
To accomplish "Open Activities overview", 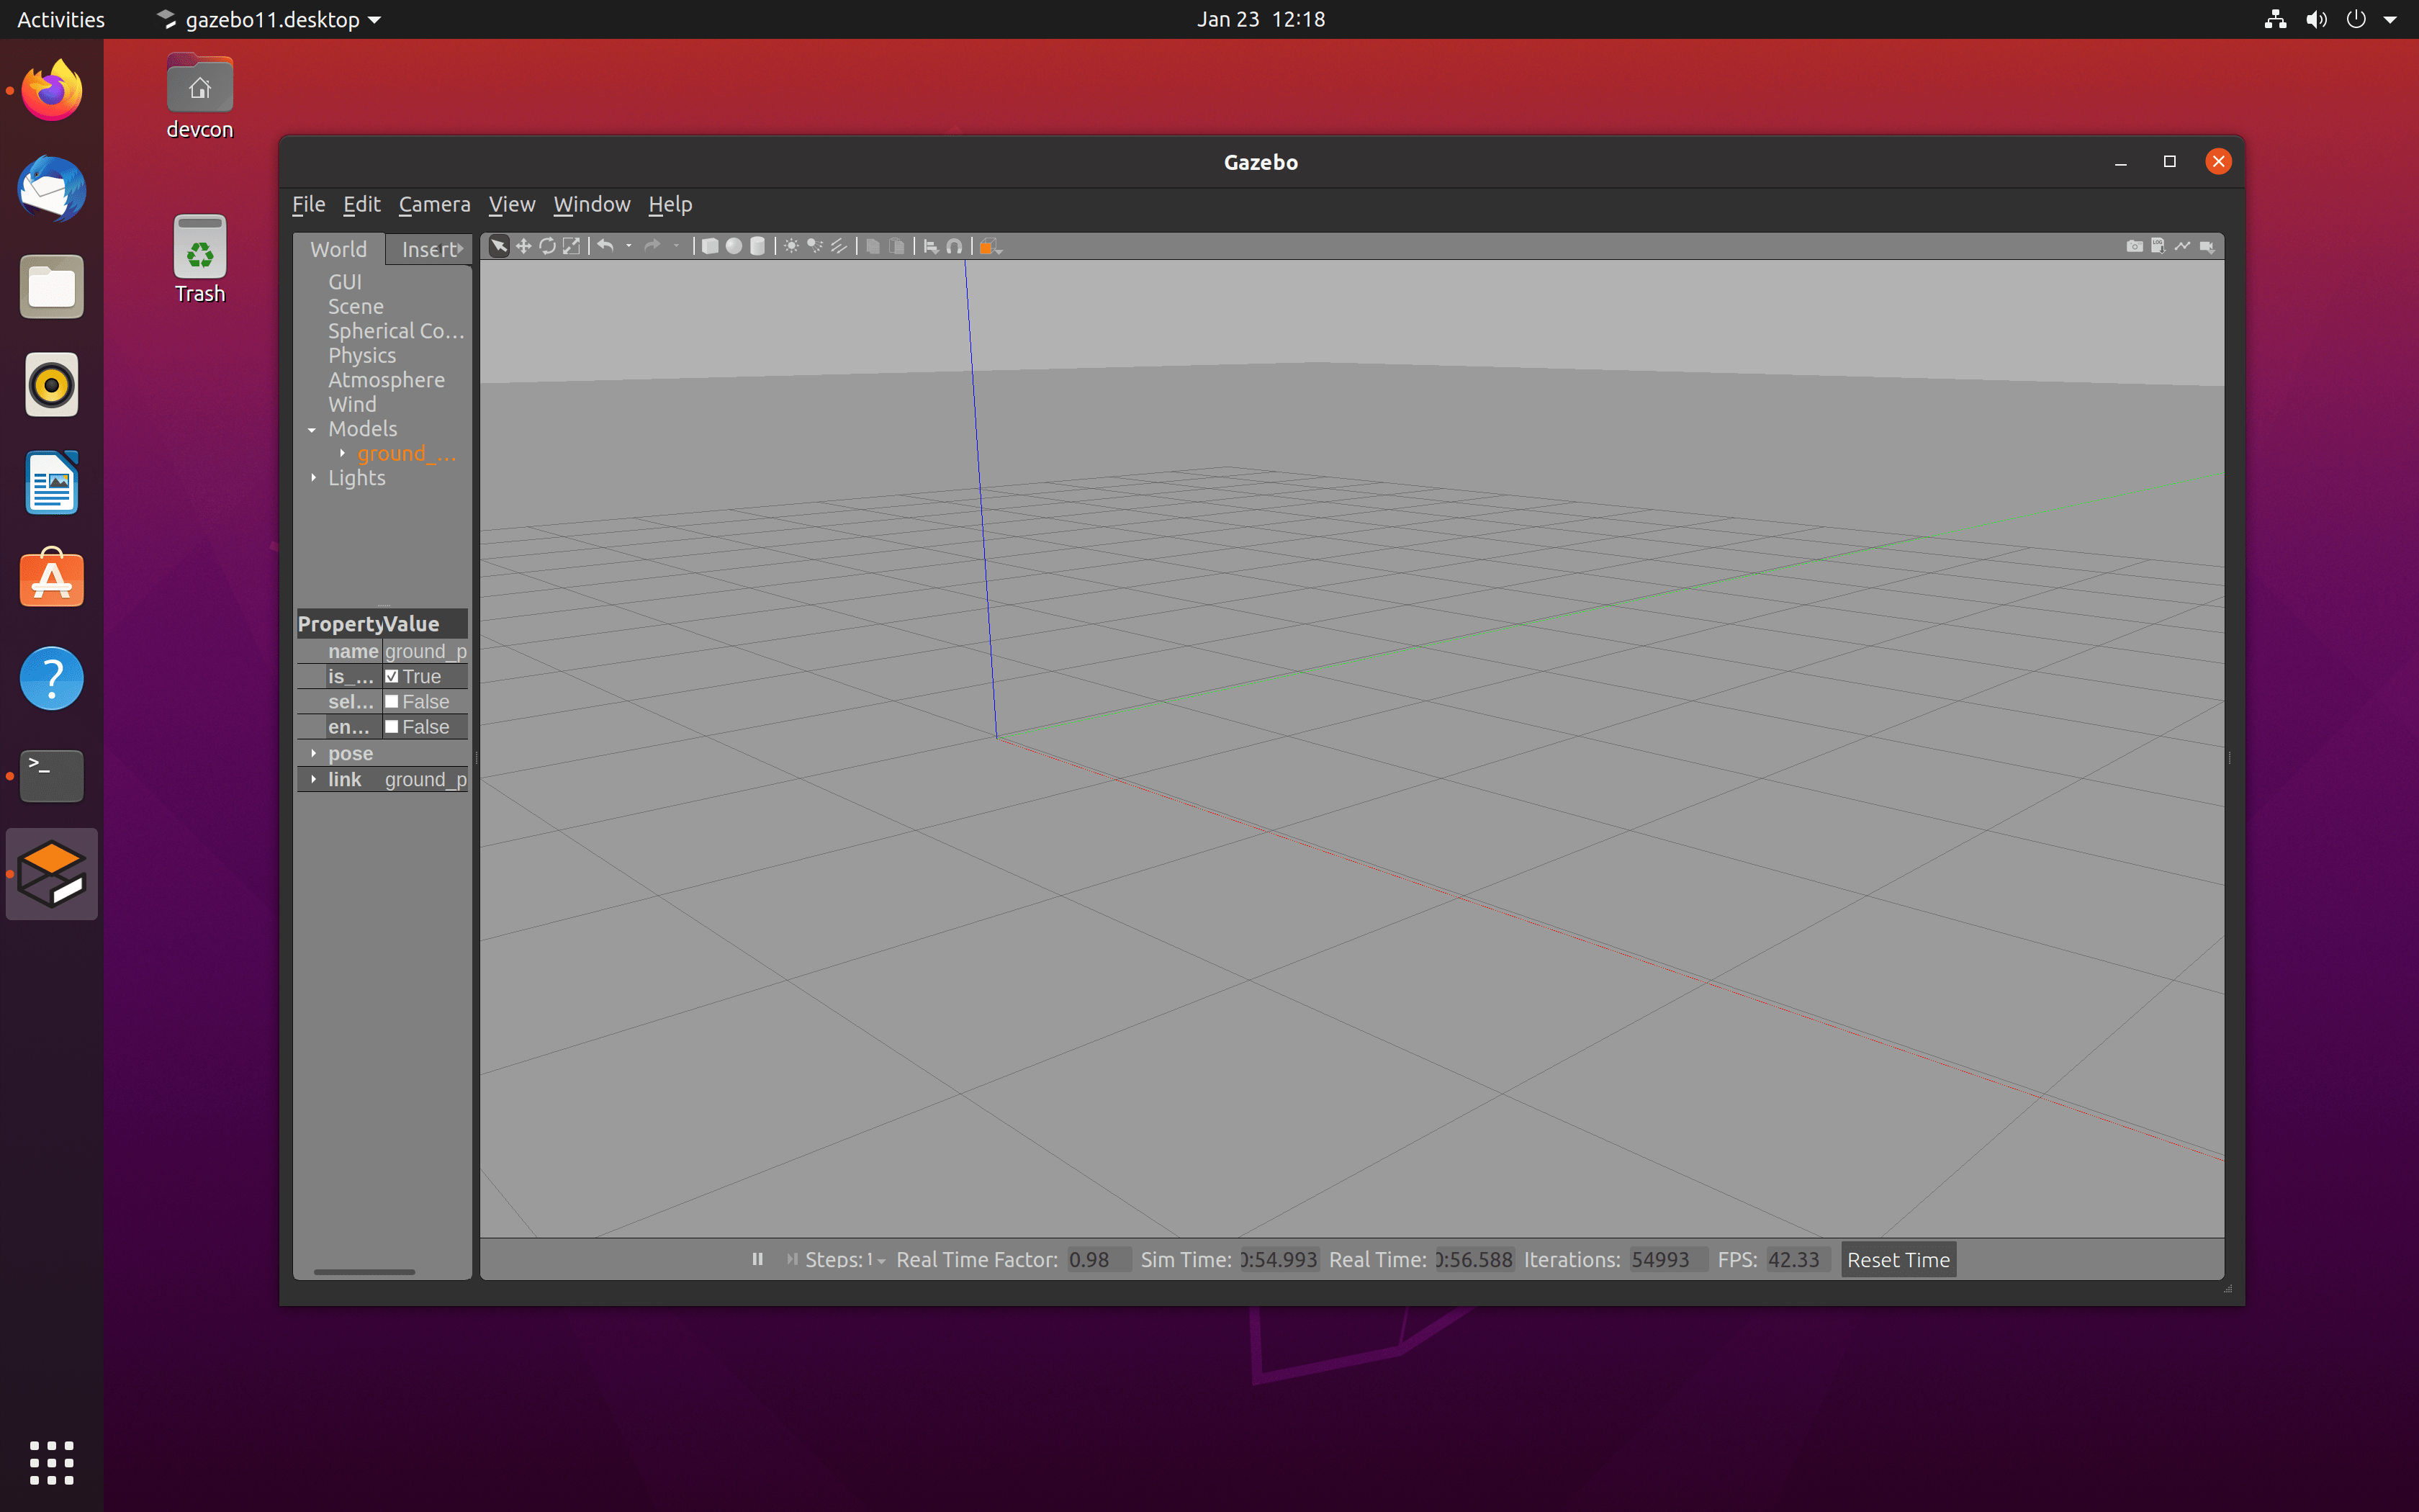I will click(x=60, y=19).
